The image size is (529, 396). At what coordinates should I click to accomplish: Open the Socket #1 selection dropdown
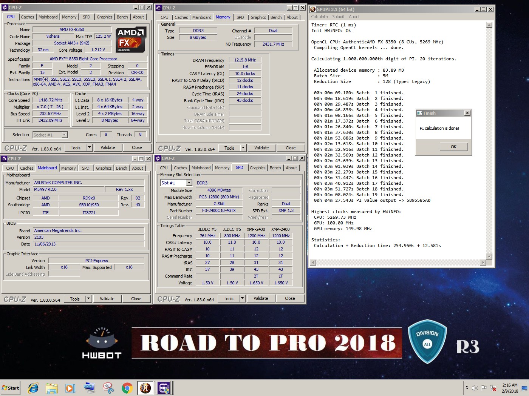coord(64,135)
